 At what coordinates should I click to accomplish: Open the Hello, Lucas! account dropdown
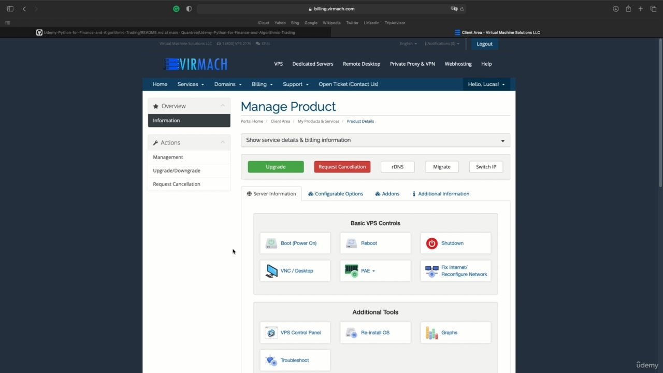486,84
